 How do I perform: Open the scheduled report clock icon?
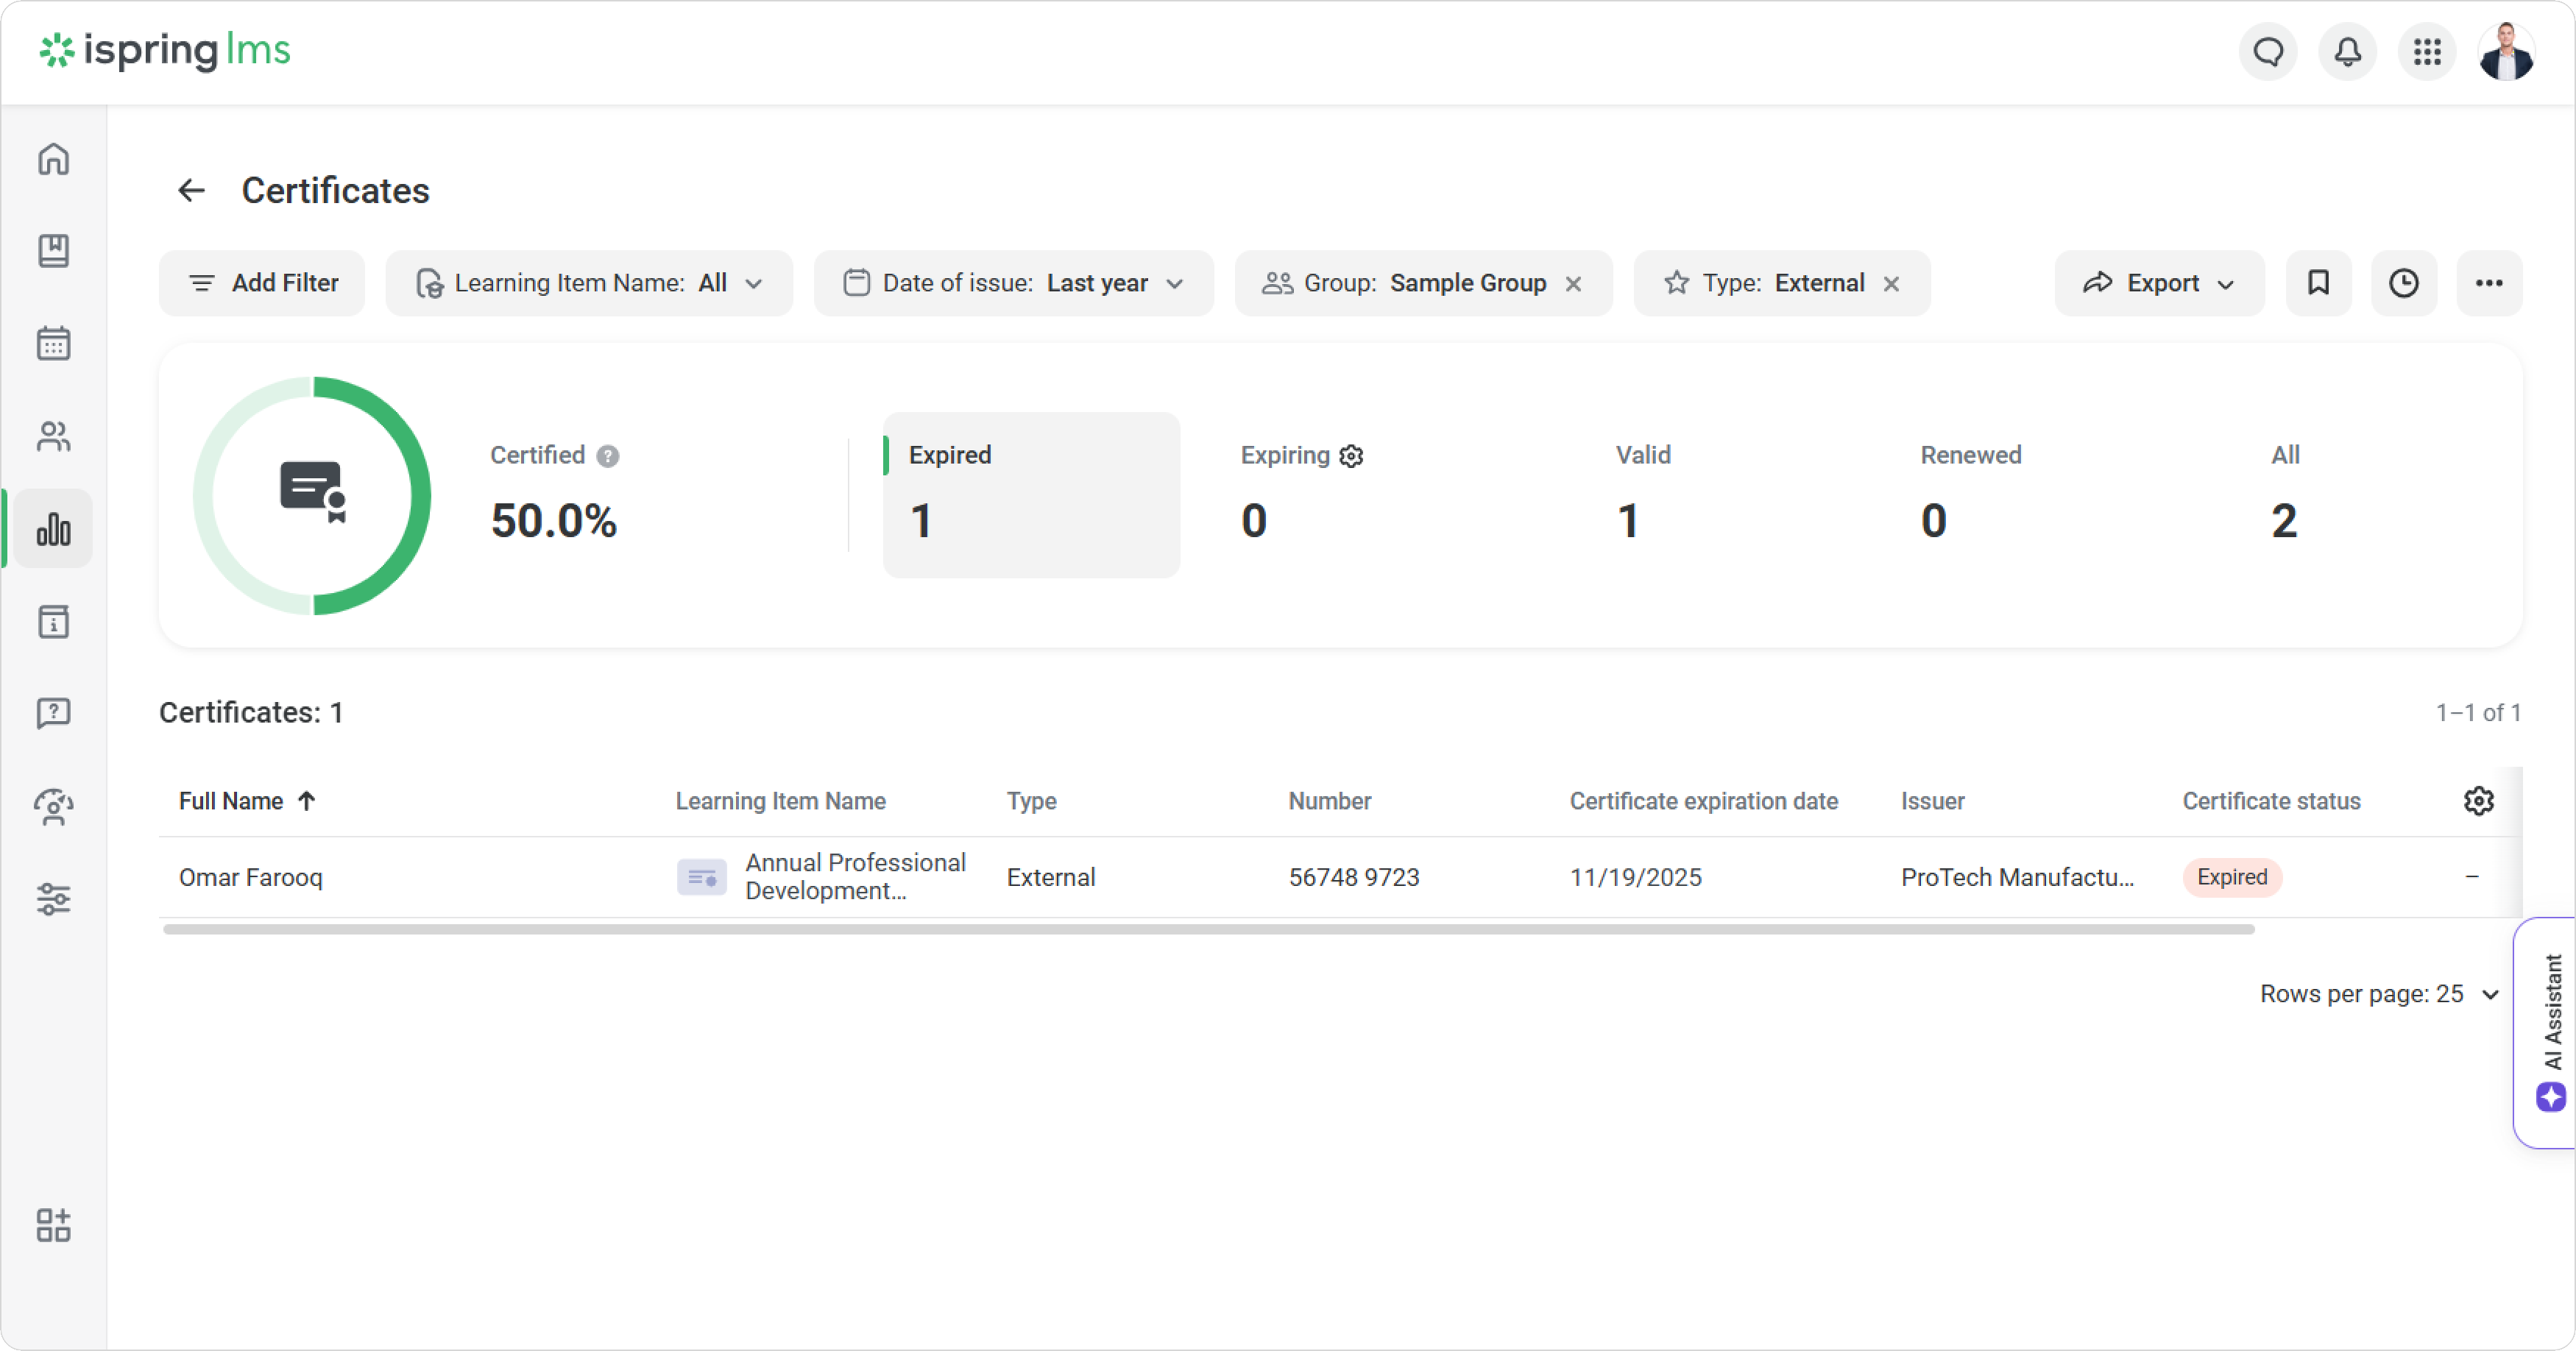point(2403,283)
